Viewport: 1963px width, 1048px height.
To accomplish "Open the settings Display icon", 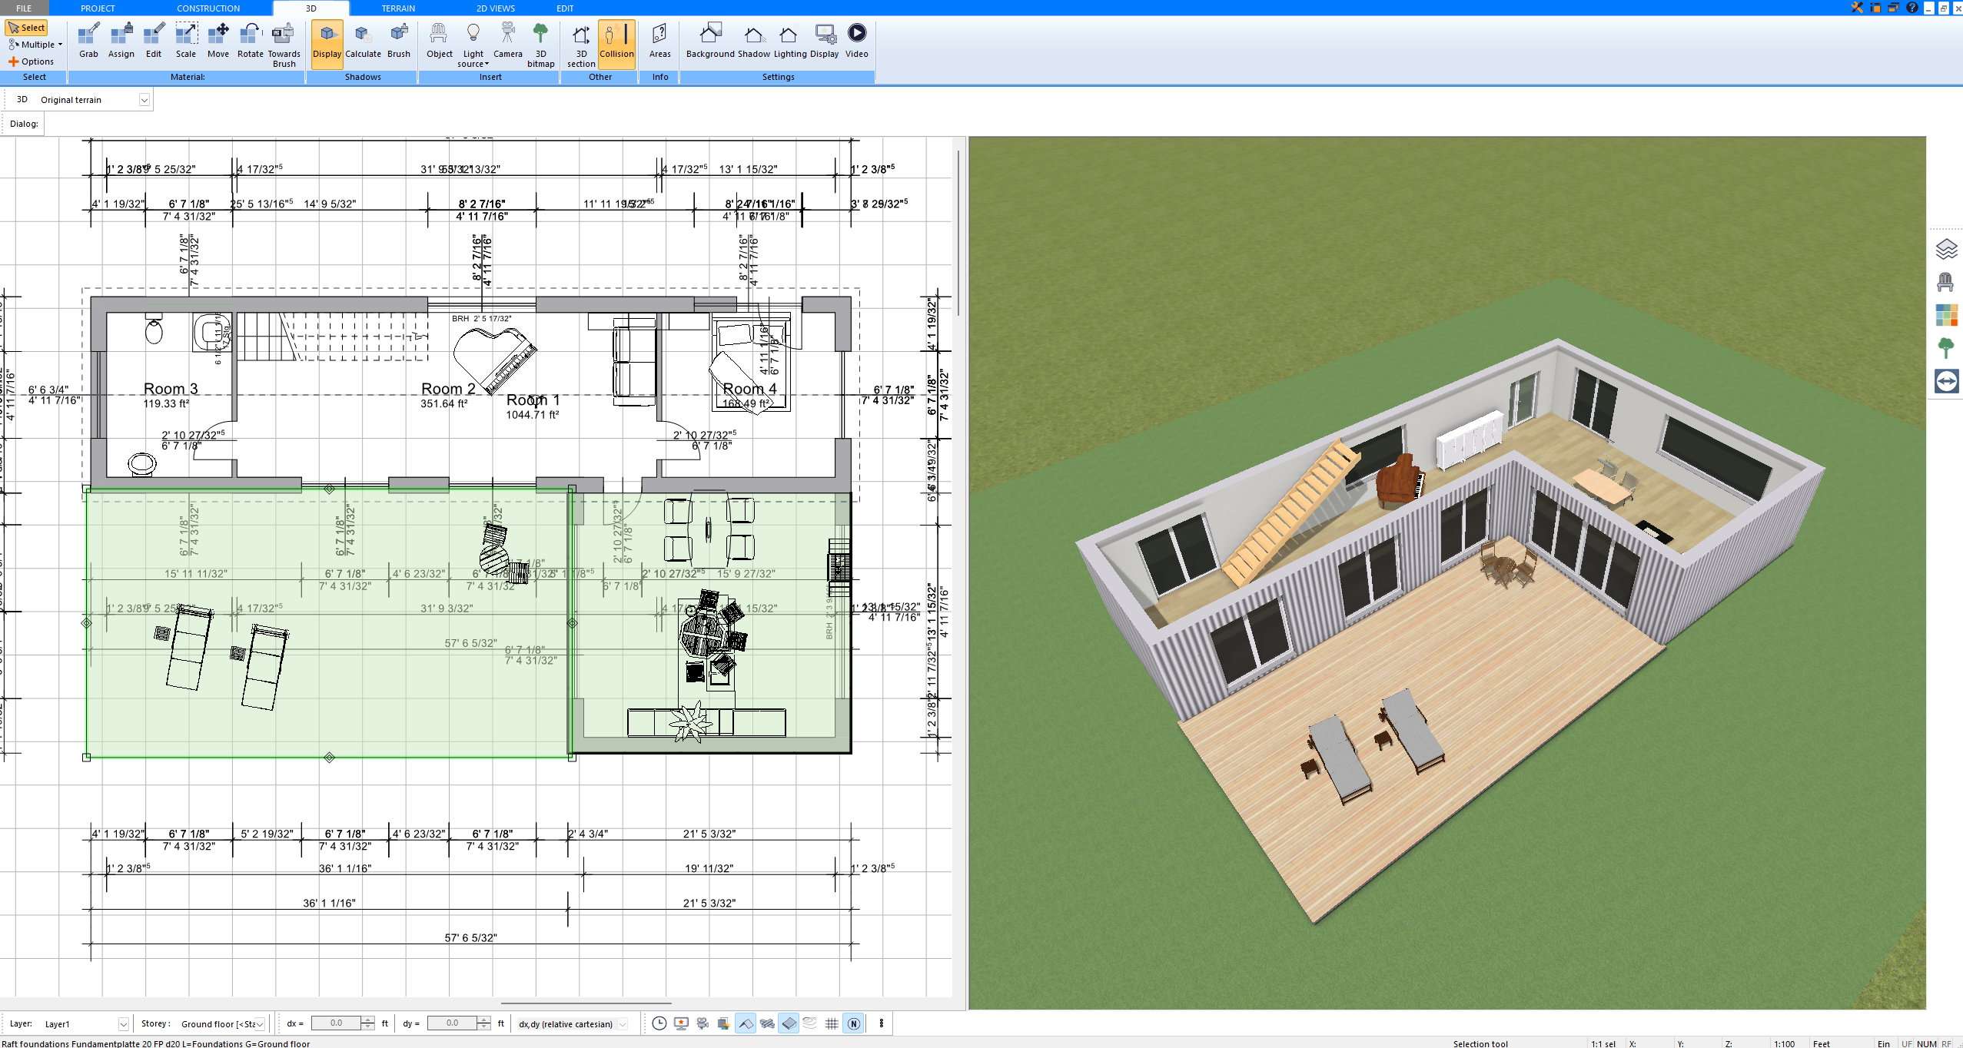I will coord(824,41).
